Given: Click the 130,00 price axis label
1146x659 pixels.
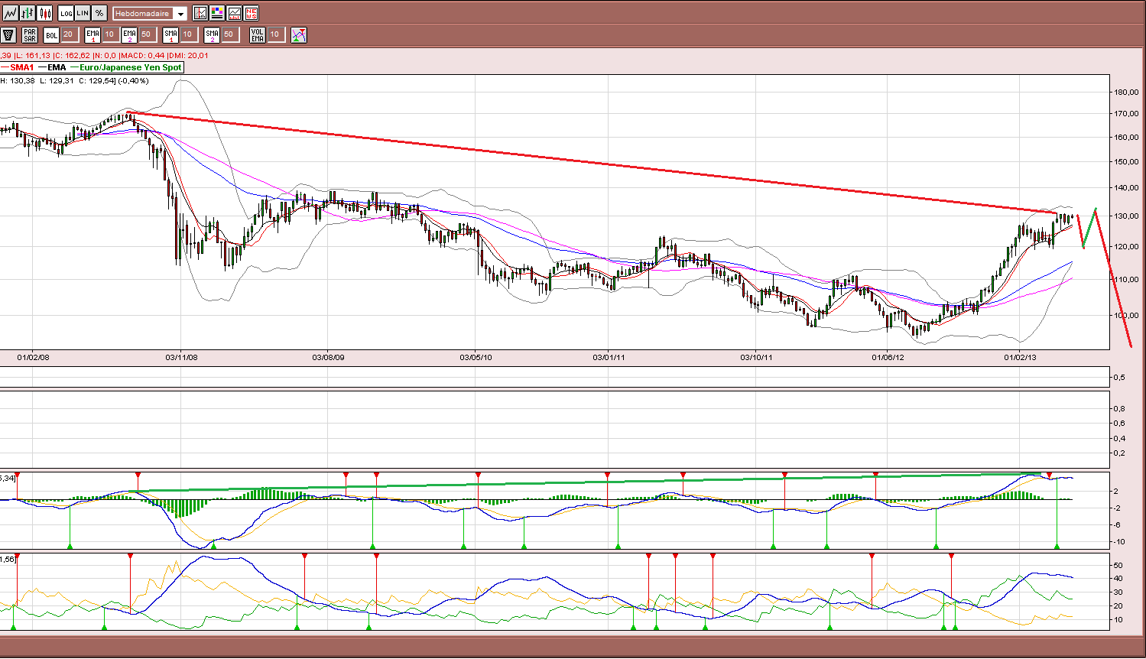Looking at the screenshot, I should click(x=1127, y=216).
